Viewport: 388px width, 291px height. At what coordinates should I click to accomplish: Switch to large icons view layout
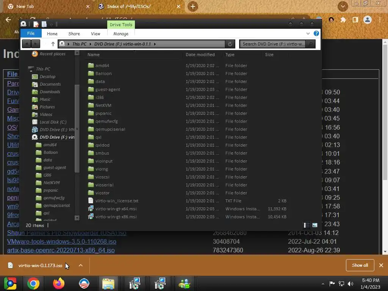315,225
